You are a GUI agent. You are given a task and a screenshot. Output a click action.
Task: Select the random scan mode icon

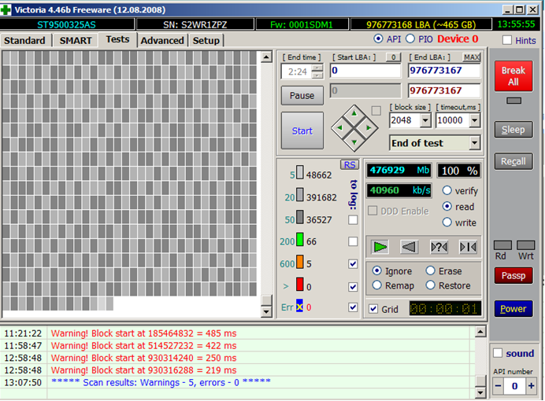pyautogui.click(x=439, y=247)
